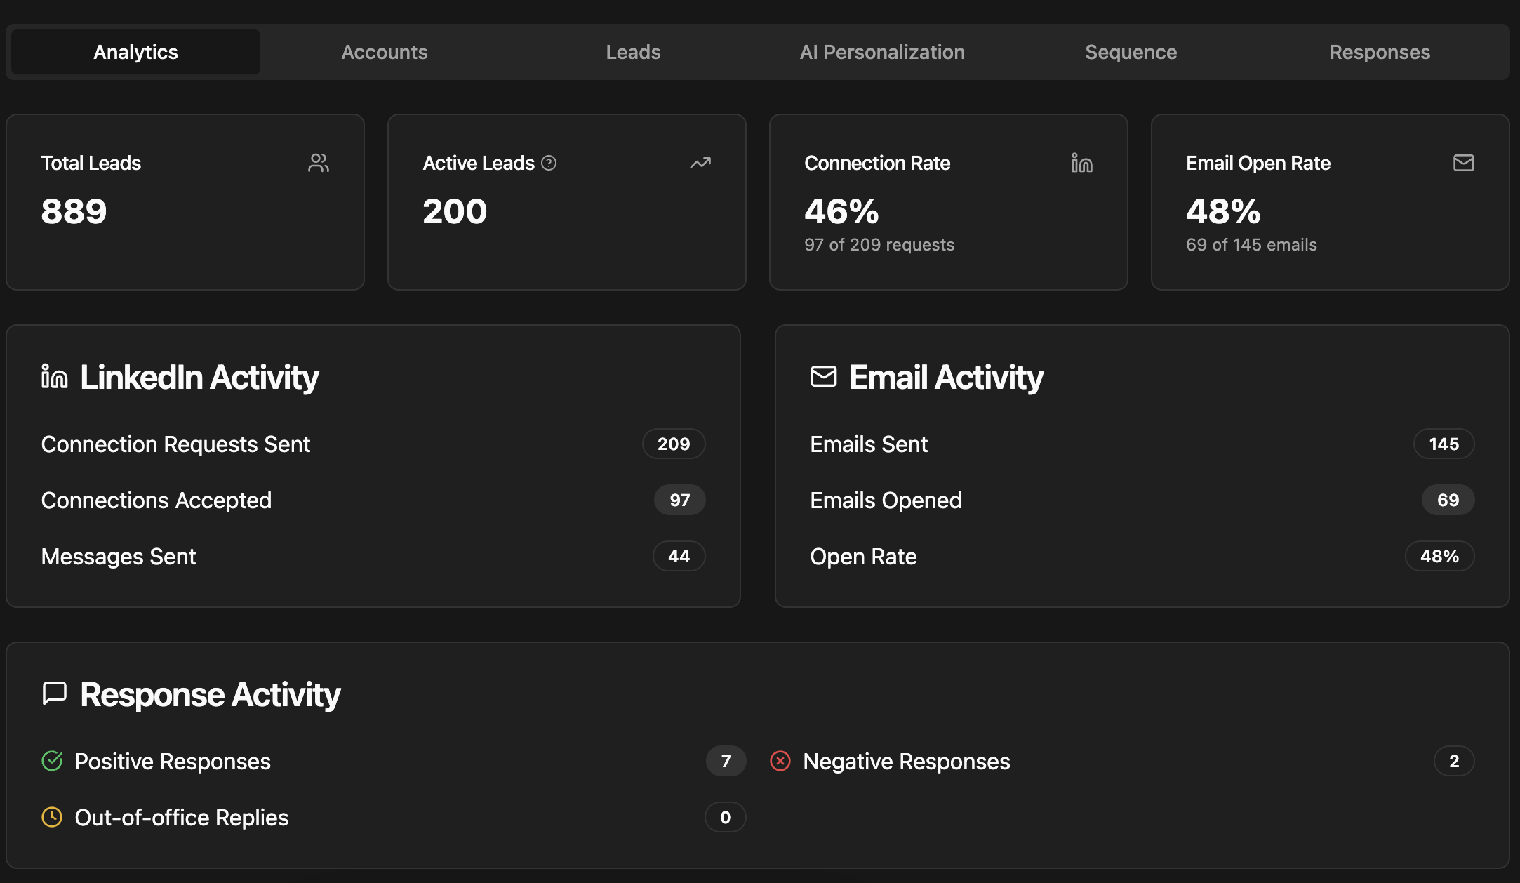
Task: Click the people icon on Total Leads card
Action: [x=319, y=163]
